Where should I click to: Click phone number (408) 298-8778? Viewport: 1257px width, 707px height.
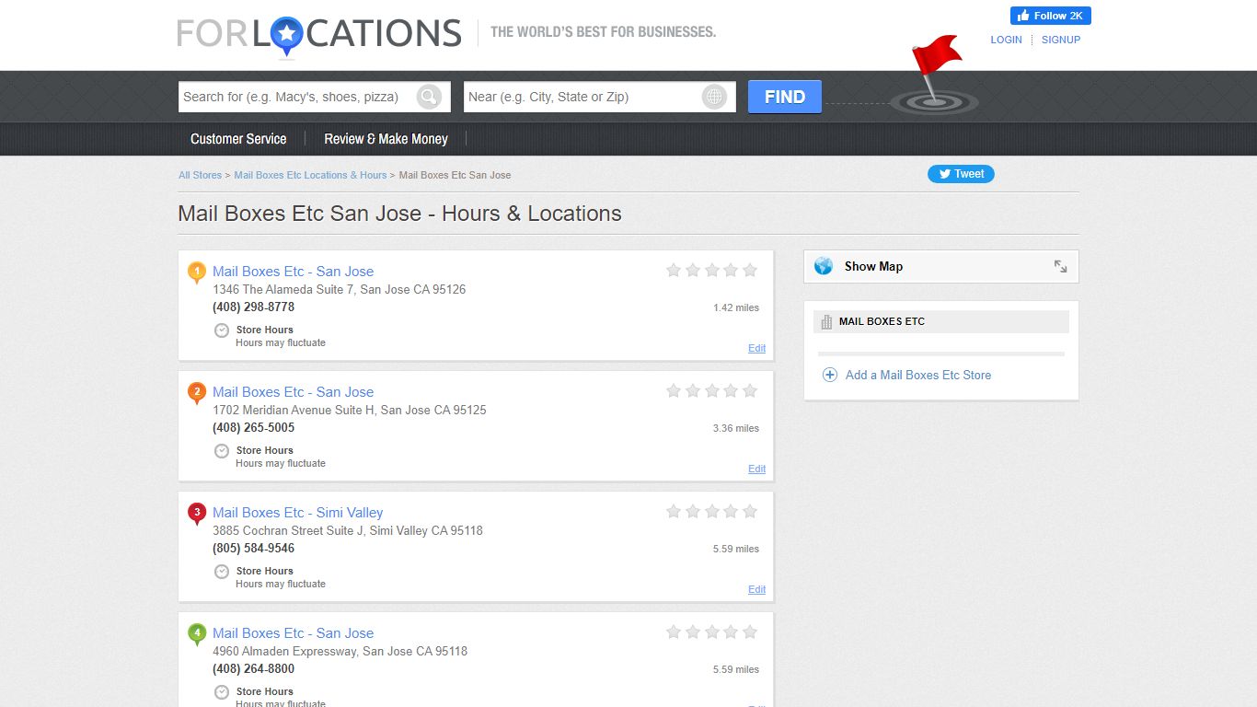pos(254,307)
